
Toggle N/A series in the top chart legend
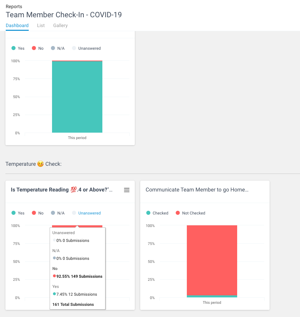coord(58,48)
